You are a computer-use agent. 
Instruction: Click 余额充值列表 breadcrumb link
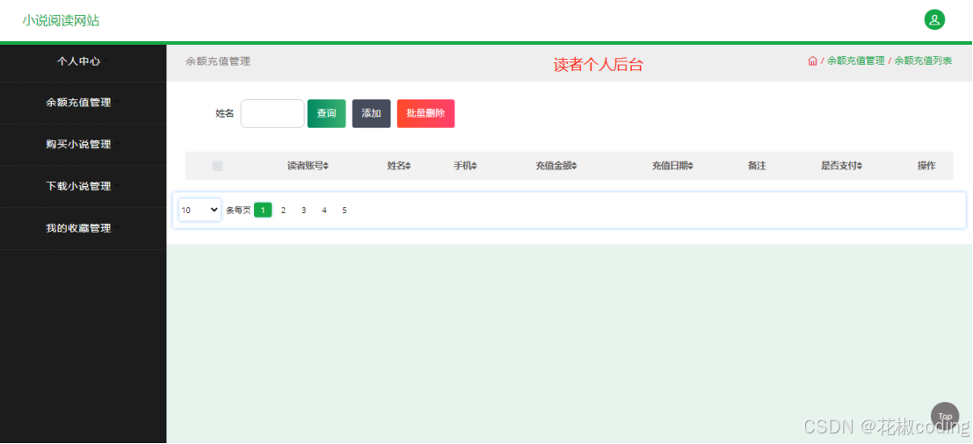tap(924, 61)
